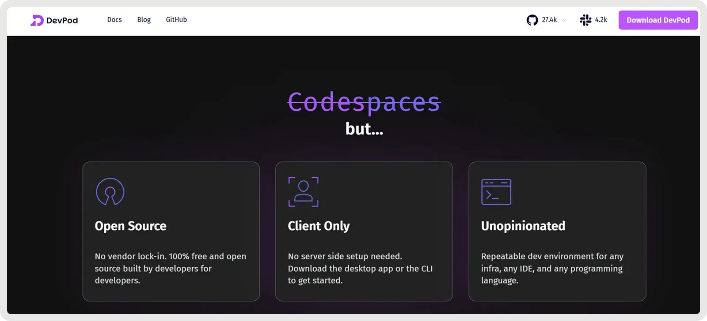The width and height of the screenshot is (707, 321).
Task: Click the "No server side setup needed" description
Action: point(360,268)
